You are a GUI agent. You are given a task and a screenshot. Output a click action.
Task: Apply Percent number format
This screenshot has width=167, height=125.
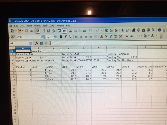coord(106,36)
